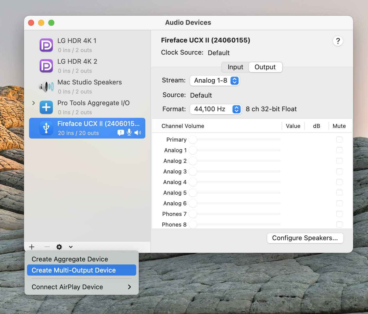Switch to the Output tab
The height and width of the screenshot is (314, 368).
pyautogui.click(x=265, y=67)
